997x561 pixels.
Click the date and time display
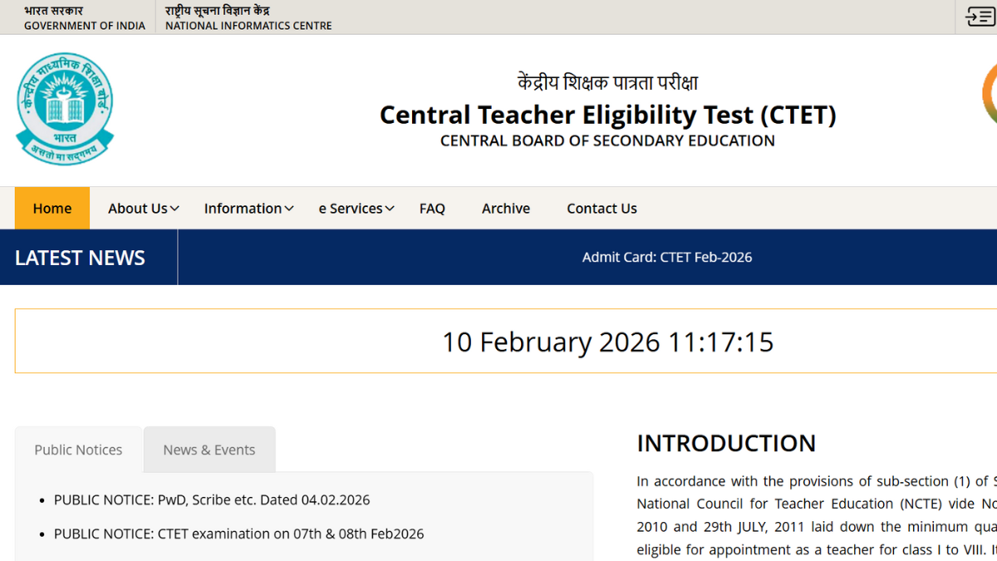(607, 342)
